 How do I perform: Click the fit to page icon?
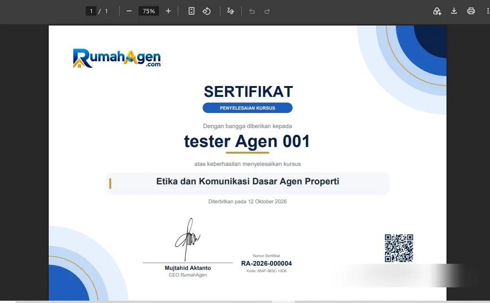tap(192, 11)
